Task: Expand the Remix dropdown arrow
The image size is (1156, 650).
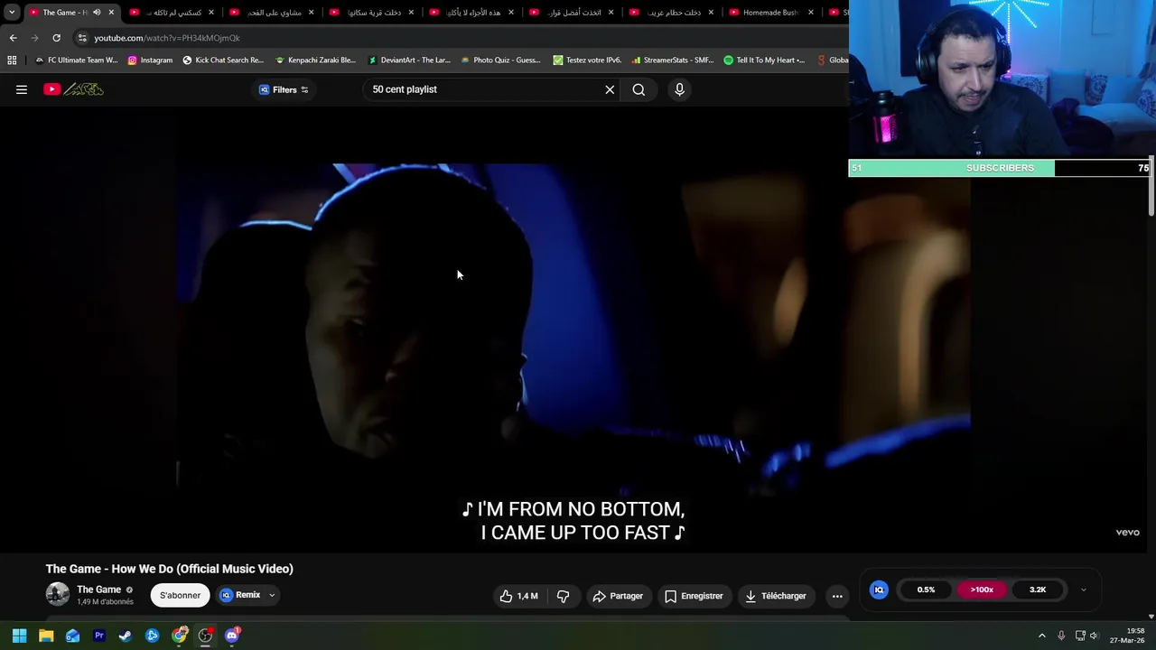Action: coord(271,595)
